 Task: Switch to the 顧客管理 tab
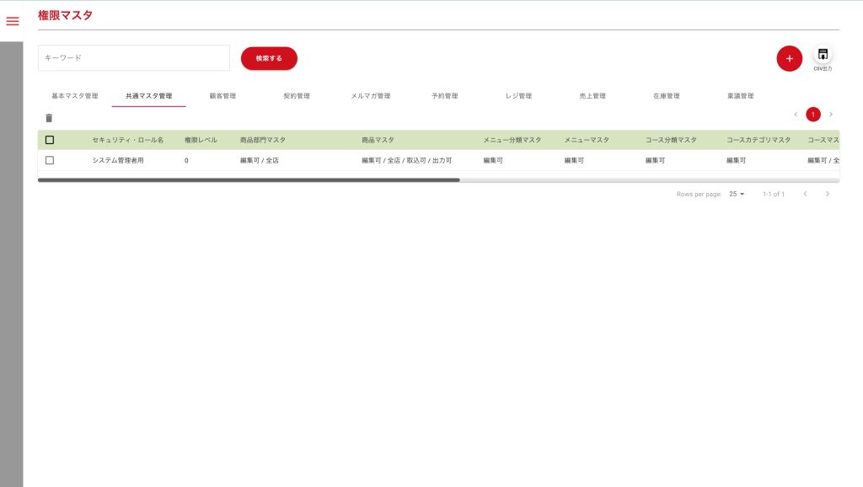pos(222,96)
